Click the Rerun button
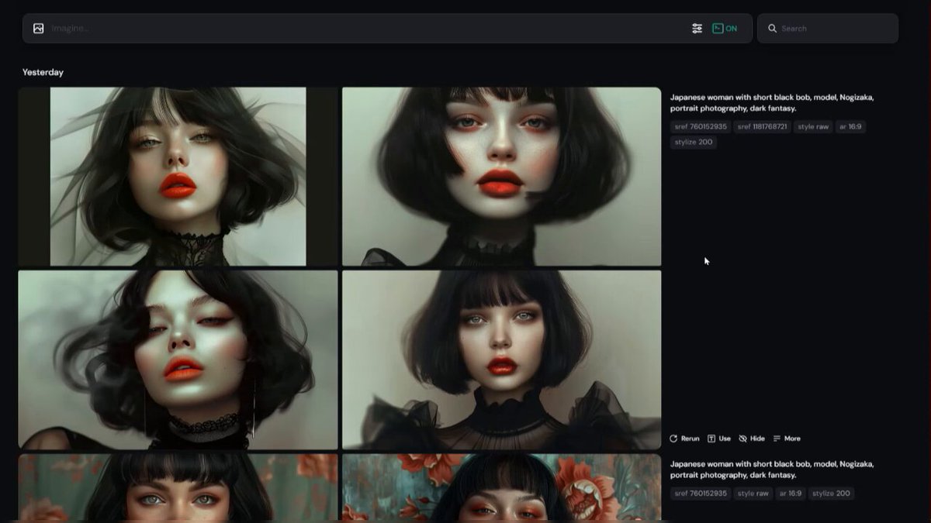Screen dimensions: 931x523 pos(684,439)
